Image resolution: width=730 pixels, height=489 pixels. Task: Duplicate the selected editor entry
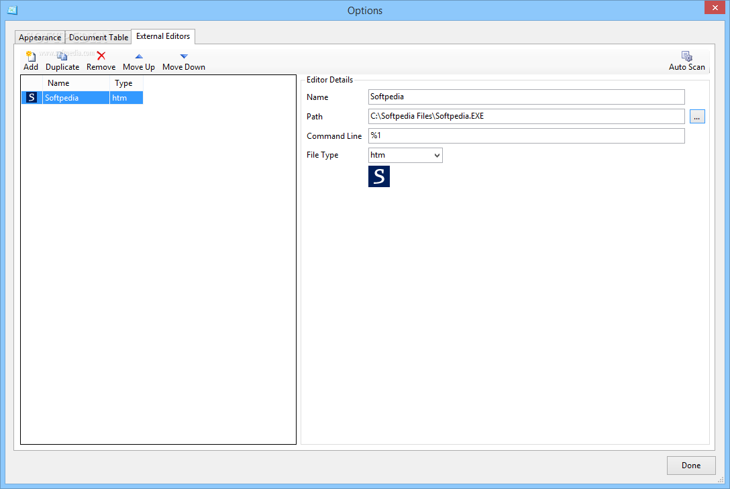(62, 61)
